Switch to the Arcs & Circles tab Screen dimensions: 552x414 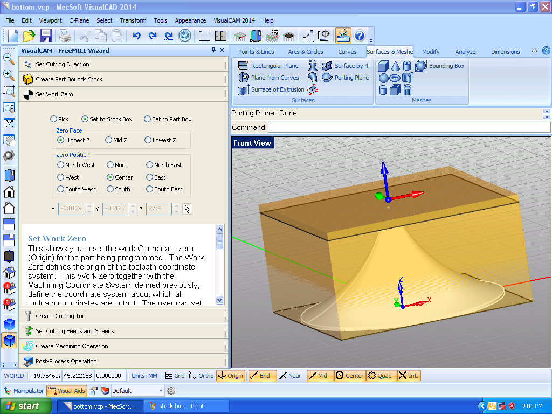306,52
